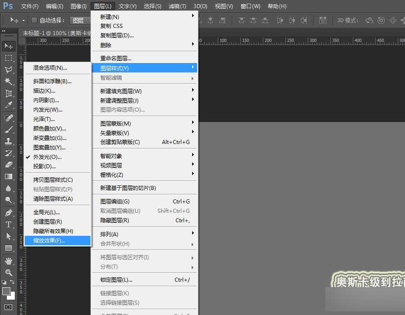
Task: Choose the Eraser tool
Action: point(9,165)
